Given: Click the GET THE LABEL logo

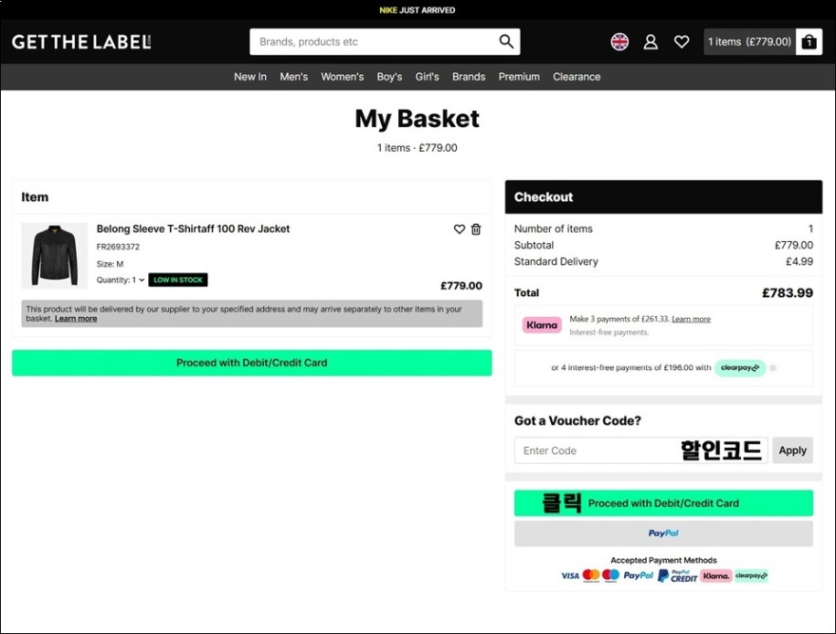Looking at the screenshot, I should point(82,42).
